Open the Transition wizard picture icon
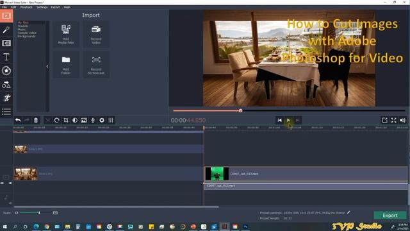The image size is (410, 231). coord(84,120)
